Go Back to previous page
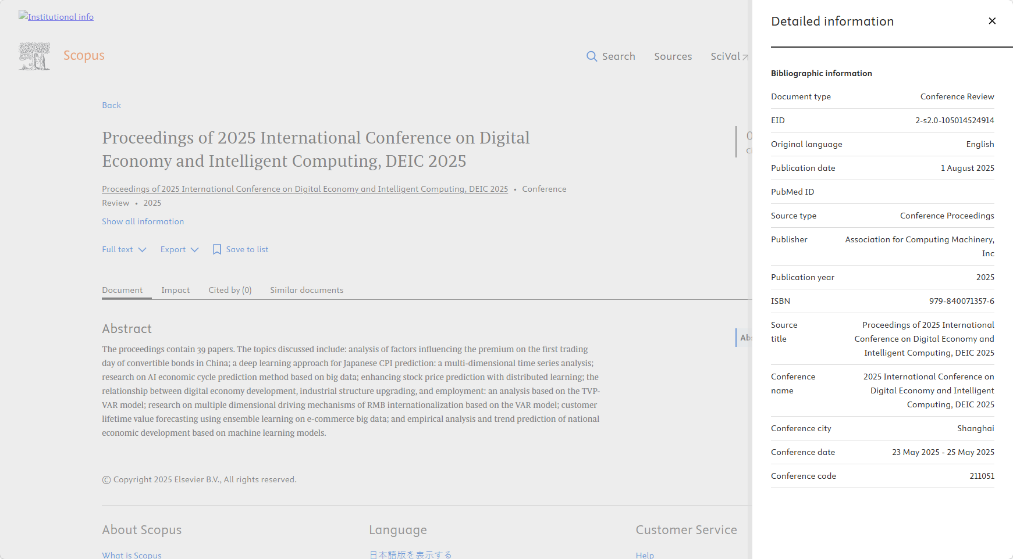 pos(111,105)
